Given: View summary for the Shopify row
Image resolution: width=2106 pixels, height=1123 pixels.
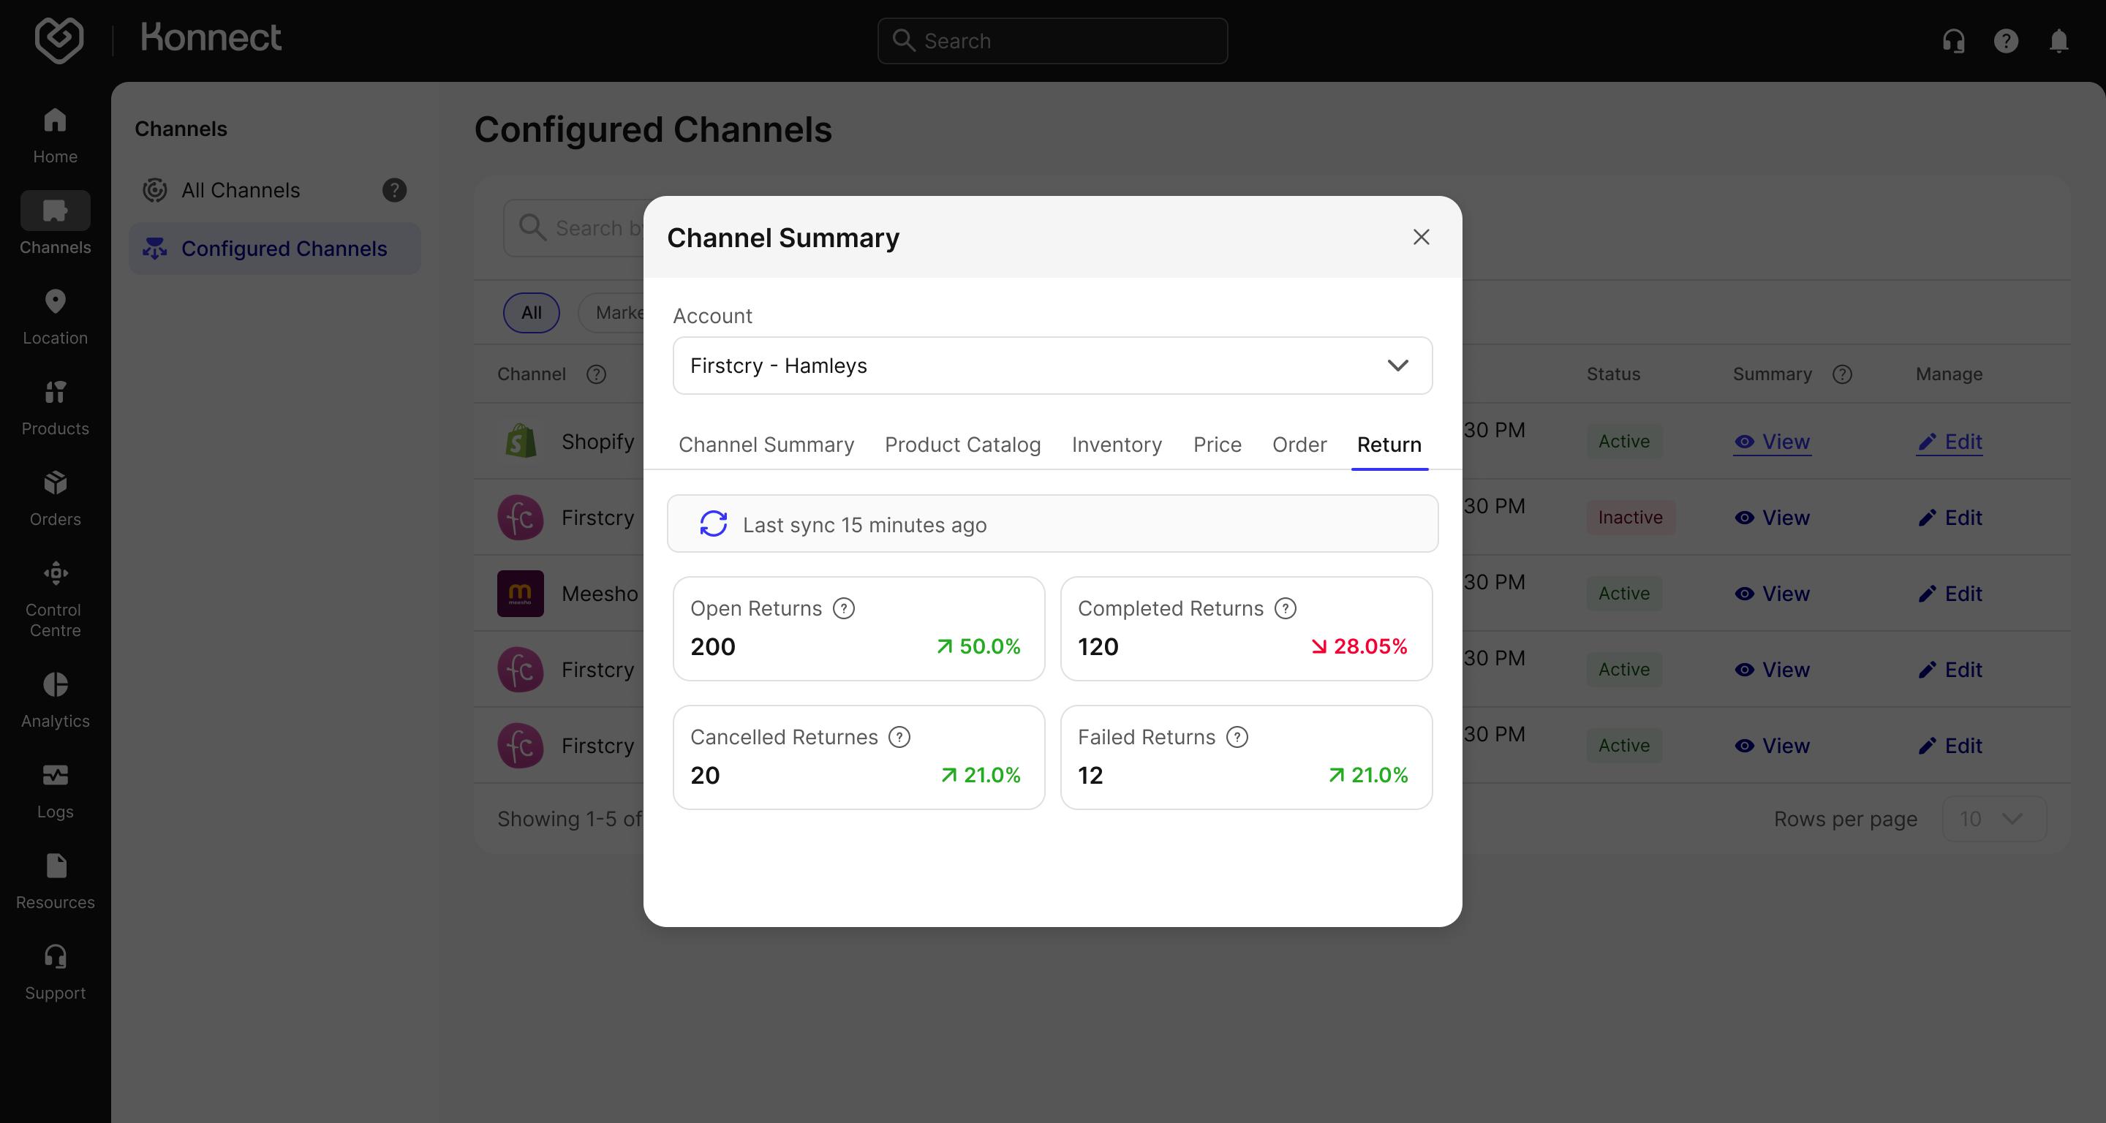Looking at the screenshot, I should [x=1772, y=442].
